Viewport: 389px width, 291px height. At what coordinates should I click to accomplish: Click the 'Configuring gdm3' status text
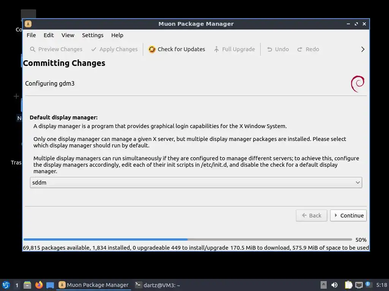click(50, 83)
